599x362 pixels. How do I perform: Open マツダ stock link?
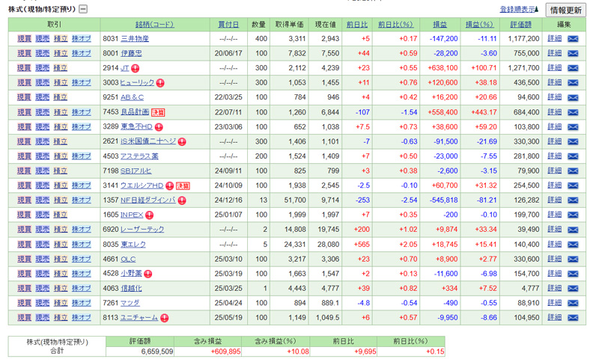point(130,303)
